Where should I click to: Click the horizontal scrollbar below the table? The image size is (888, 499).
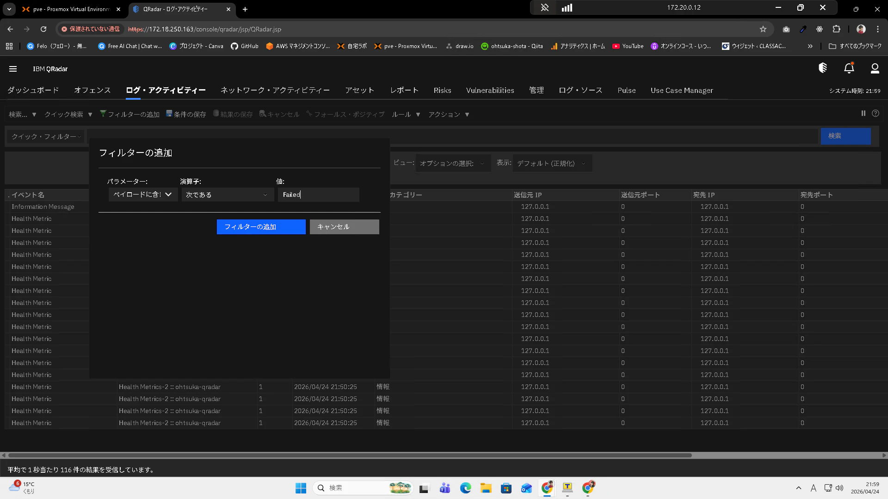350,455
